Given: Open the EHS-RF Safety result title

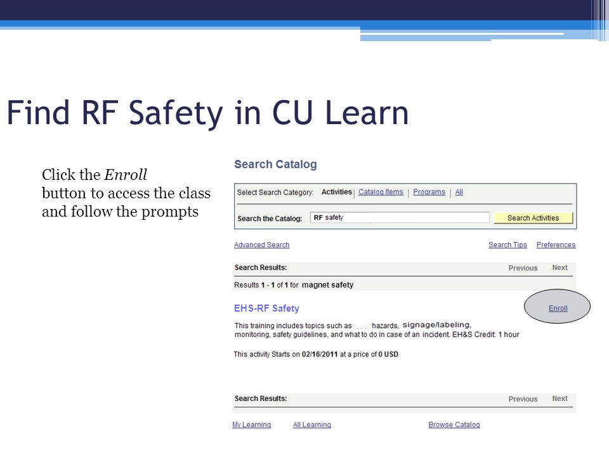Looking at the screenshot, I should tap(266, 308).
